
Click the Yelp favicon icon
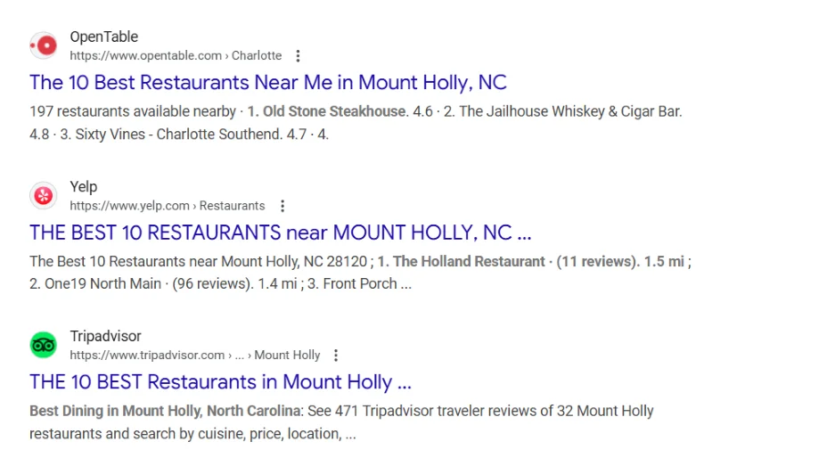click(43, 195)
